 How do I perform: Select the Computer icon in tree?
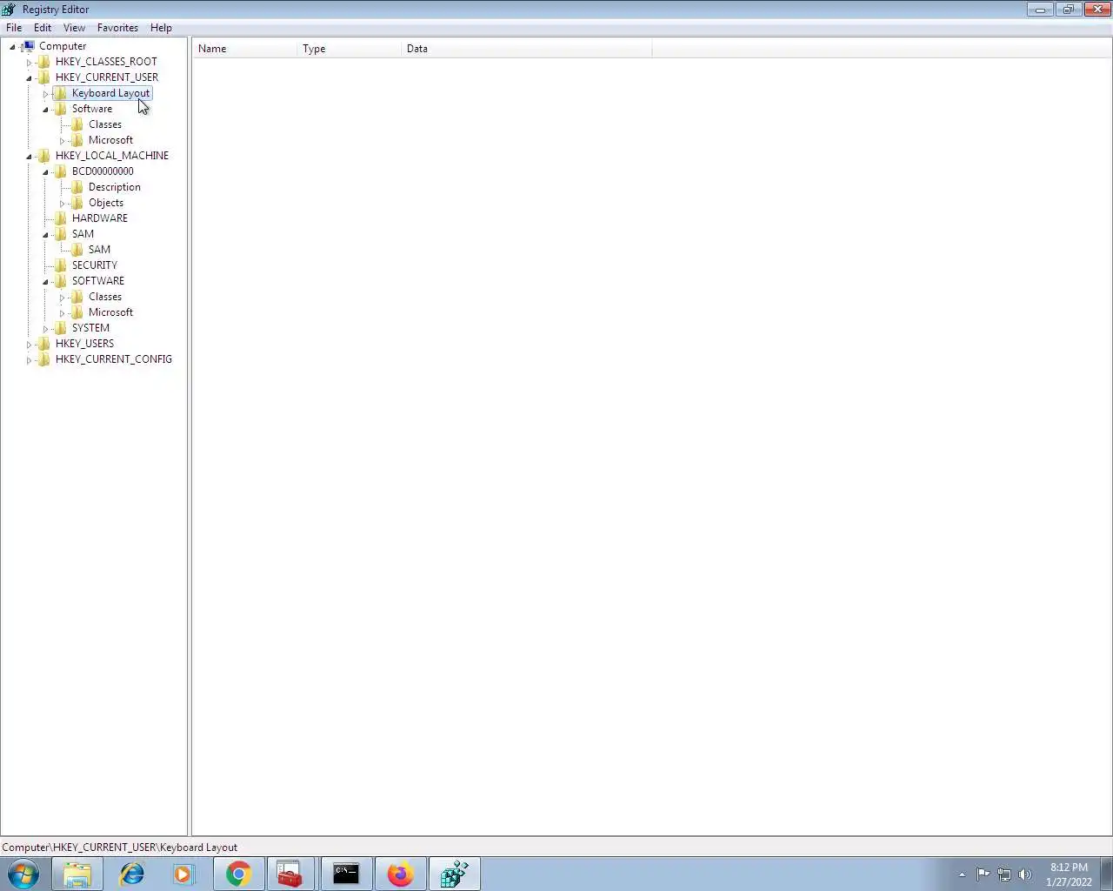(28, 46)
